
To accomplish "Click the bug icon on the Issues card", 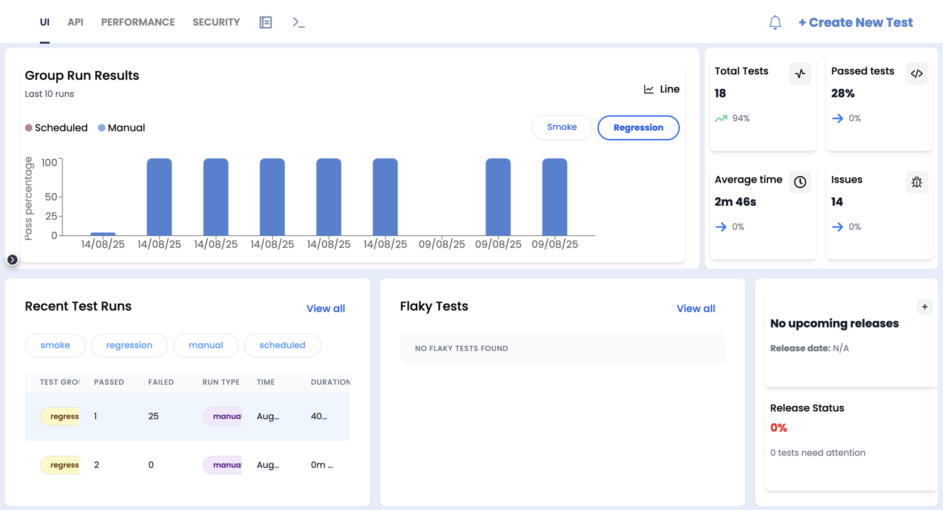I will (917, 182).
